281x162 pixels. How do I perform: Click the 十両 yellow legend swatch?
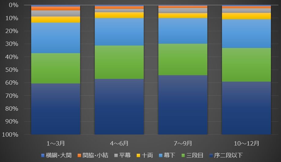click(x=138, y=155)
